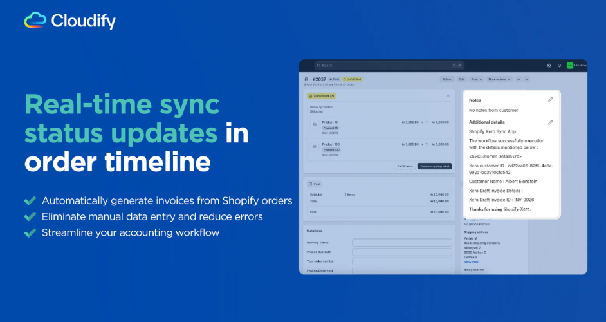Click the 'Customer Name : Albert Eienstein' line

503,181
